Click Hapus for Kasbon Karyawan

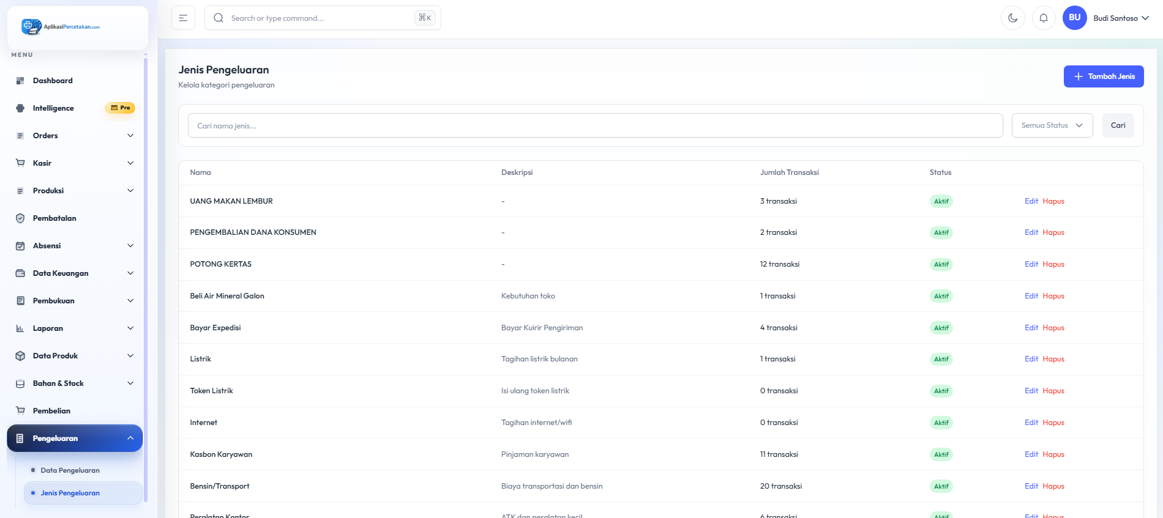point(1053,454)
